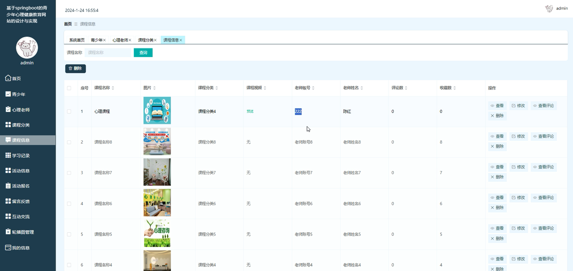The image size is (573, 271).
Task: Click the card icon beside 我的信息
Action: click(8, 248)
